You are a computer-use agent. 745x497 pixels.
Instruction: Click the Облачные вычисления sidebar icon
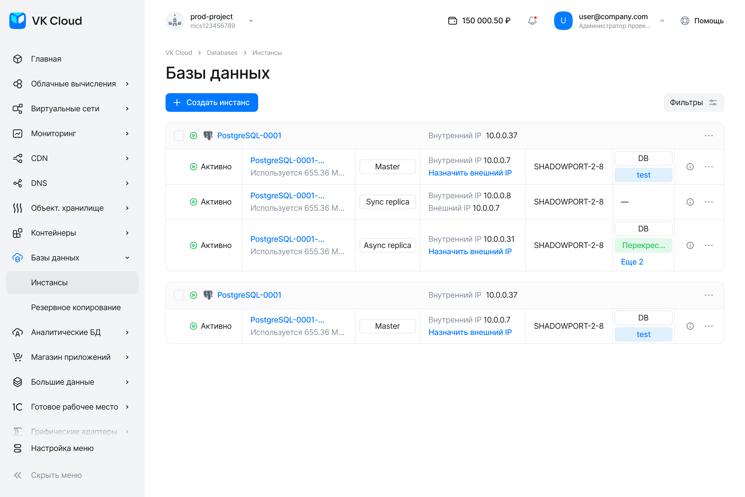[x=18, y=84]
